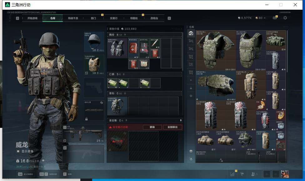This screenshot has width=305, height=181.
Task: Click the help icon beside 背包
Action: [x=125, y=93]
